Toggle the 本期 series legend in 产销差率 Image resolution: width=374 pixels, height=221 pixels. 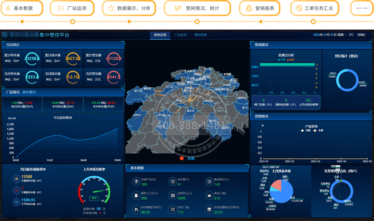[319, 130]
